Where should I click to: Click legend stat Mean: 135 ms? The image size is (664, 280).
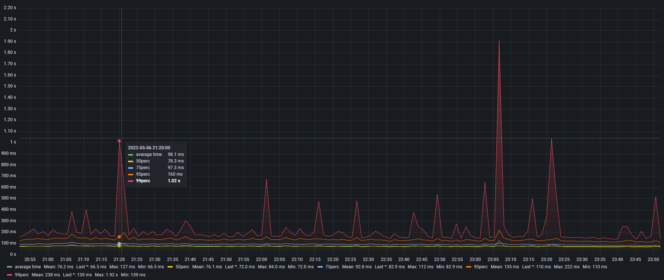tap(505, 267)
